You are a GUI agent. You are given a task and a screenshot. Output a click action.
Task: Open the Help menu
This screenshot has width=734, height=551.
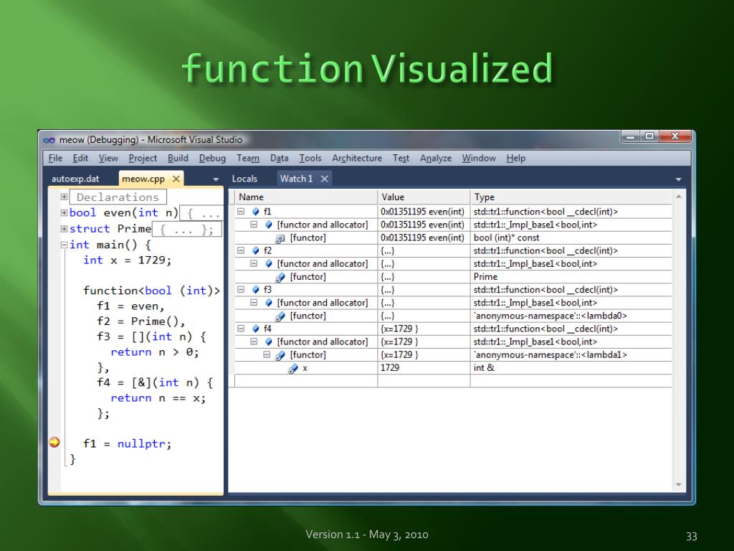(x=516, y=159)
